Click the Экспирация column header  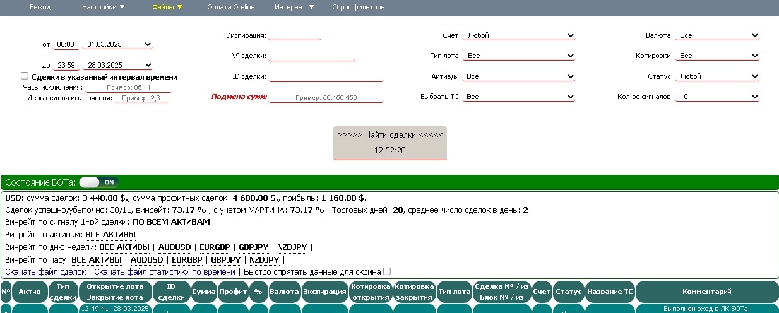325,292
